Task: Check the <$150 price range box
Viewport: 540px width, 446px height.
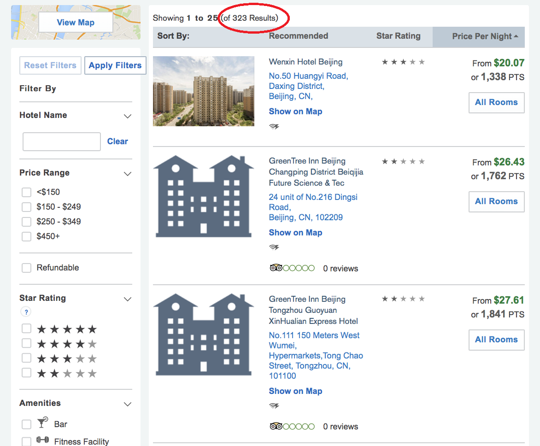Action: coord(27,192)
